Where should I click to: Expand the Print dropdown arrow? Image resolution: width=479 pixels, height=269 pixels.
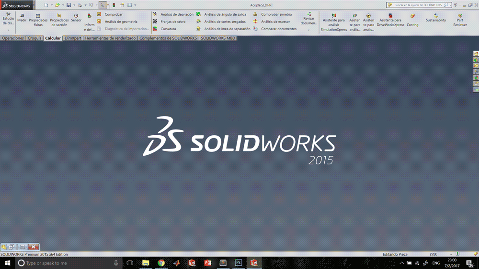click(x=85, y=5)
